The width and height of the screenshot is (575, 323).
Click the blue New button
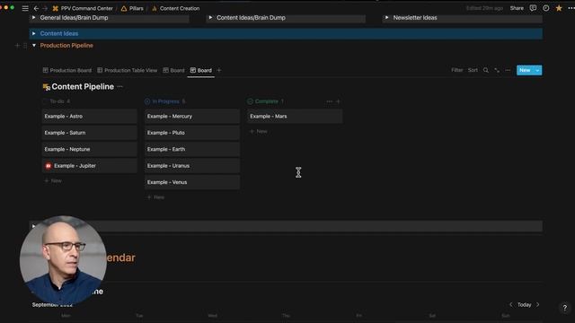pos(525,70)
